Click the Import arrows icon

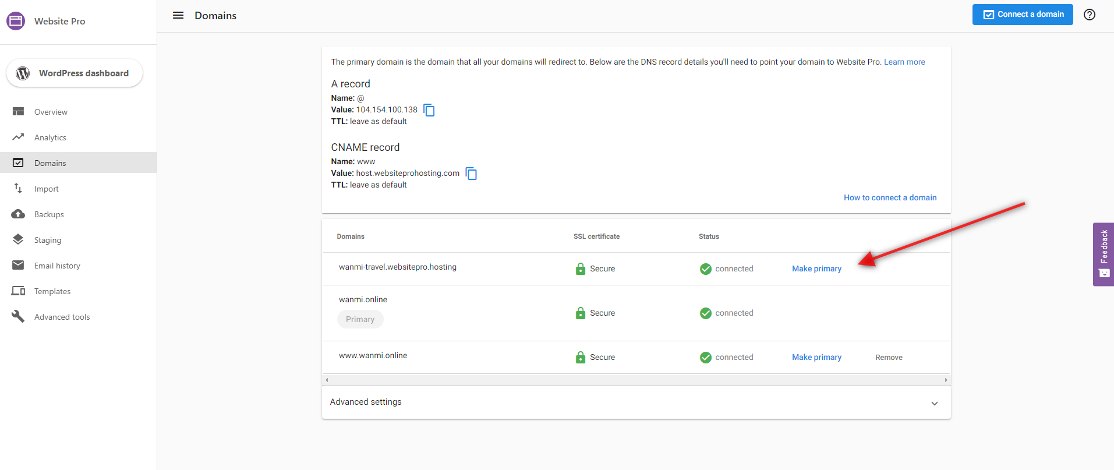click(x=18, y=188)
